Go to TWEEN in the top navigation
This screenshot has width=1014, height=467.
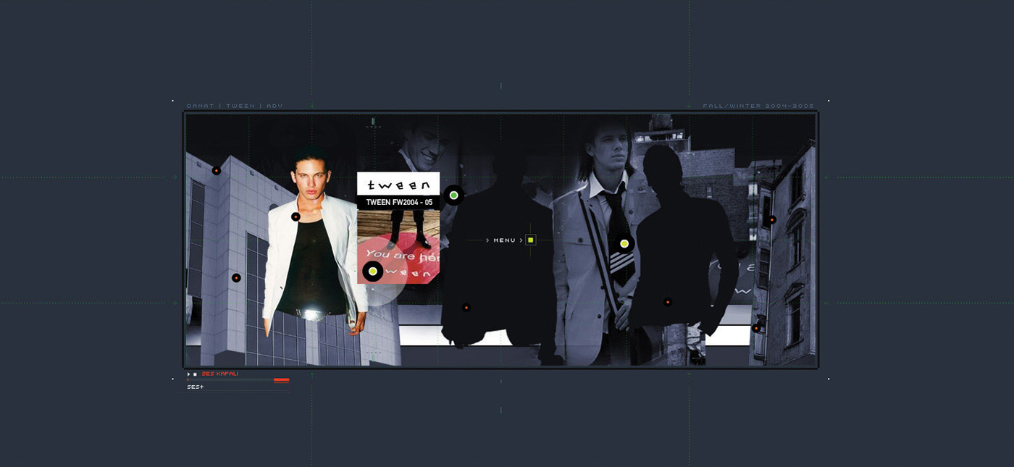pyautogui.click(x=240, y=106)
